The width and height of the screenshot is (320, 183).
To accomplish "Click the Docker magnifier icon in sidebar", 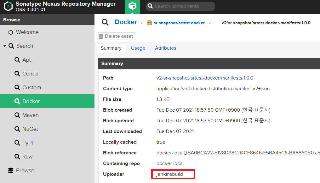I will (17, 101).
